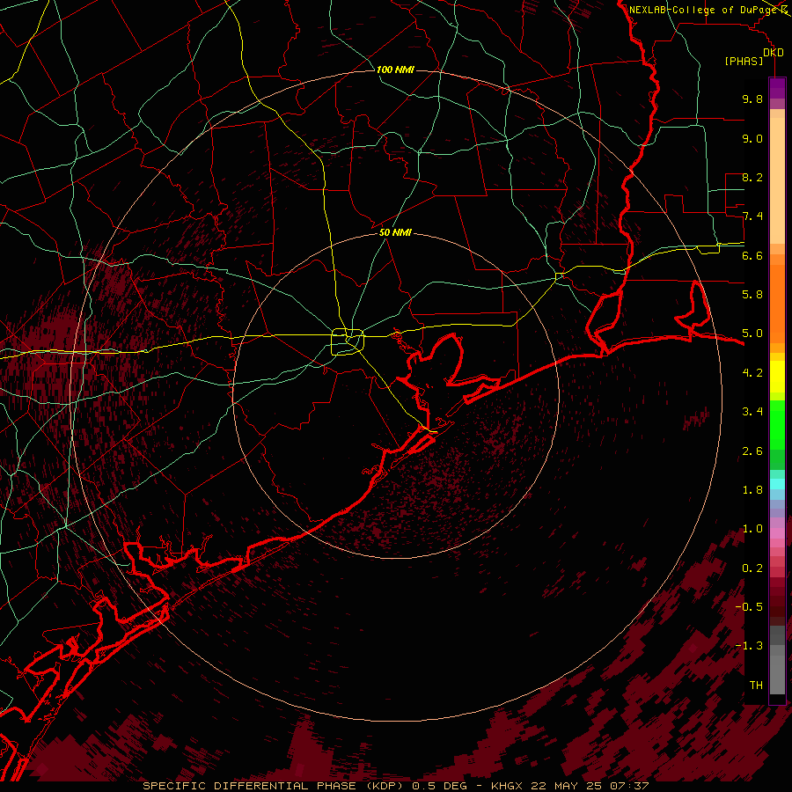Click the "KHGX" radar site identifier
The height and width of the screenshot is (792, 792).
(x=508, y=786)
